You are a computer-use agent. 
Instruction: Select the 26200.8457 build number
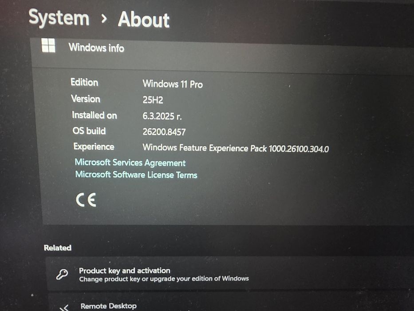164,132
